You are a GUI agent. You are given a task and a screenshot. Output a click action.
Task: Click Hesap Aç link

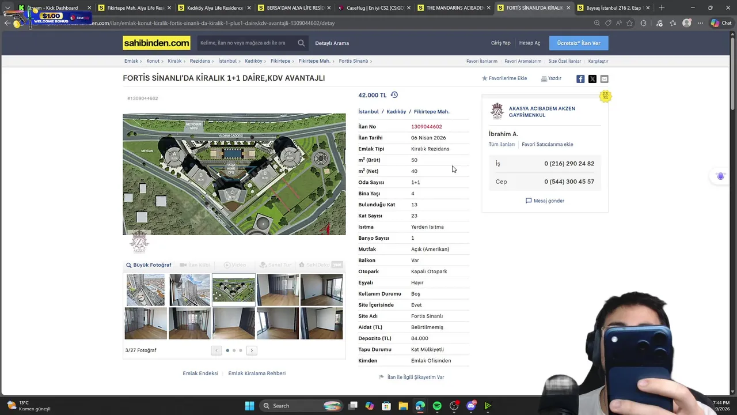point(530,43)
